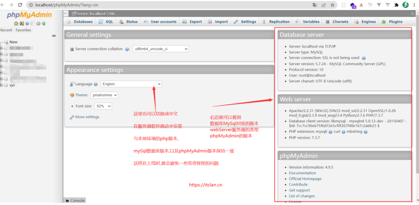Open the MySQL docs page icon in sidebar
This screenshot has width=419, height=205.
tap(33, 23)
